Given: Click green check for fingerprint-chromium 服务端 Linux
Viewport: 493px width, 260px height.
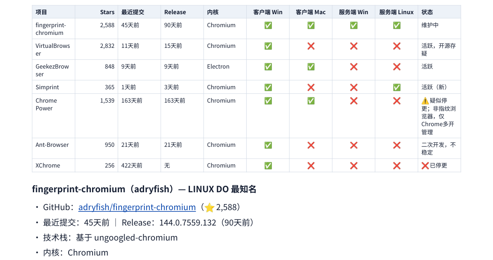Looking at the screenshot, I should point(397,26).
